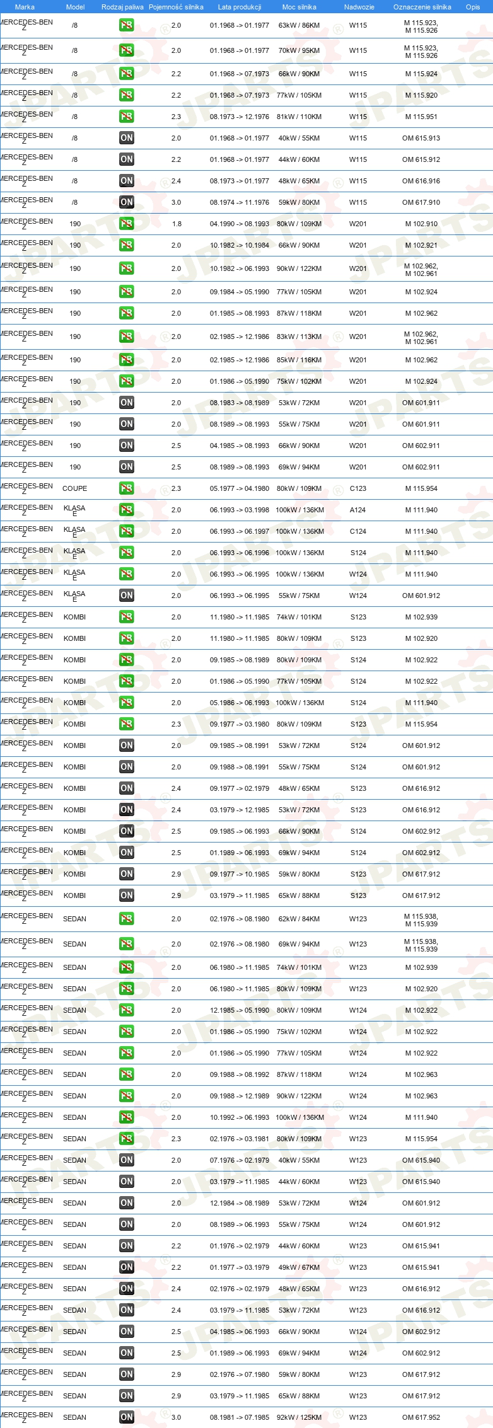
Task: Click the diesel ON icon in the KOMBI 65kW / 88KM row
Action: (x=127, y=895)
